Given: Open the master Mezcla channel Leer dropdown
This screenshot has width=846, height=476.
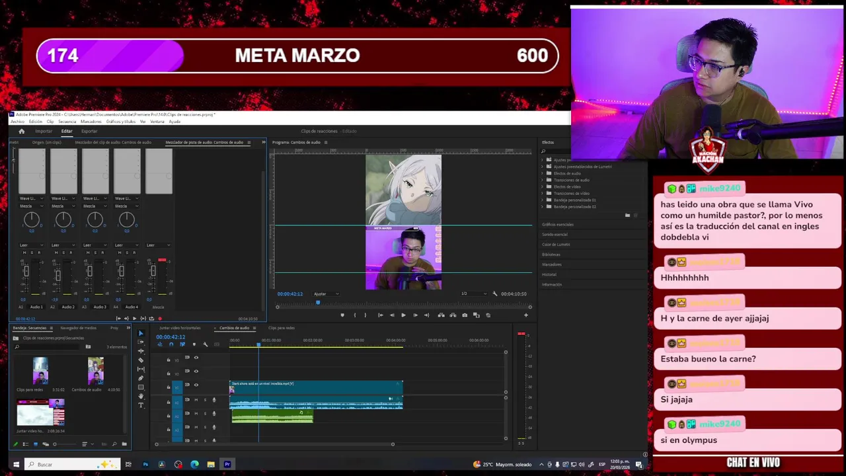Looking at the screenshot, I should (159, 245).
